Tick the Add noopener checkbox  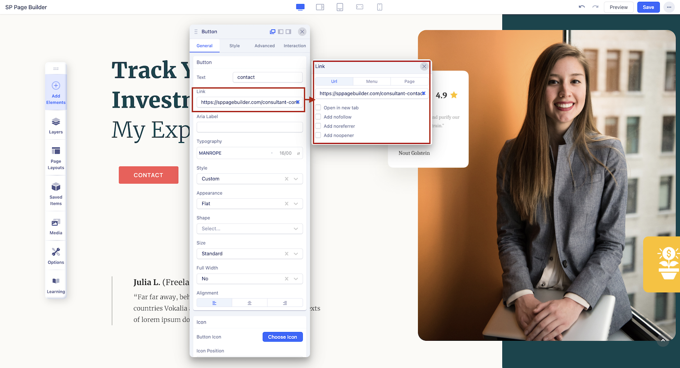point(318,135)
